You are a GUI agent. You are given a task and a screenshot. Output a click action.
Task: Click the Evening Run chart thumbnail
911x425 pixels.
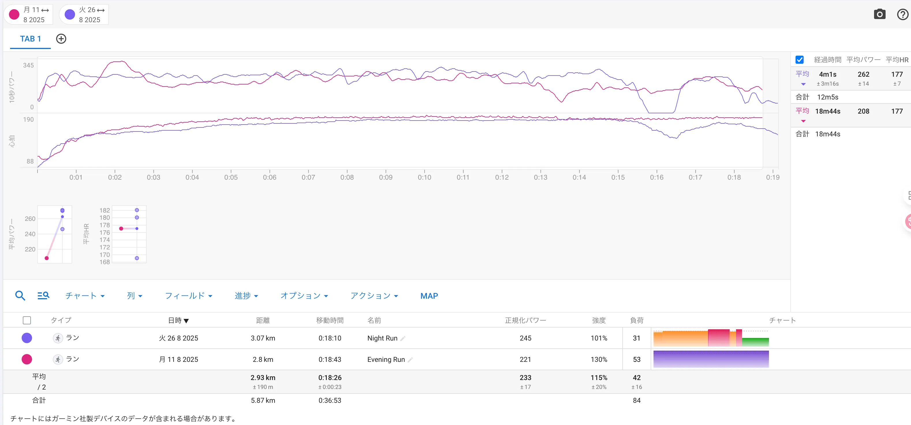(711, 359)
